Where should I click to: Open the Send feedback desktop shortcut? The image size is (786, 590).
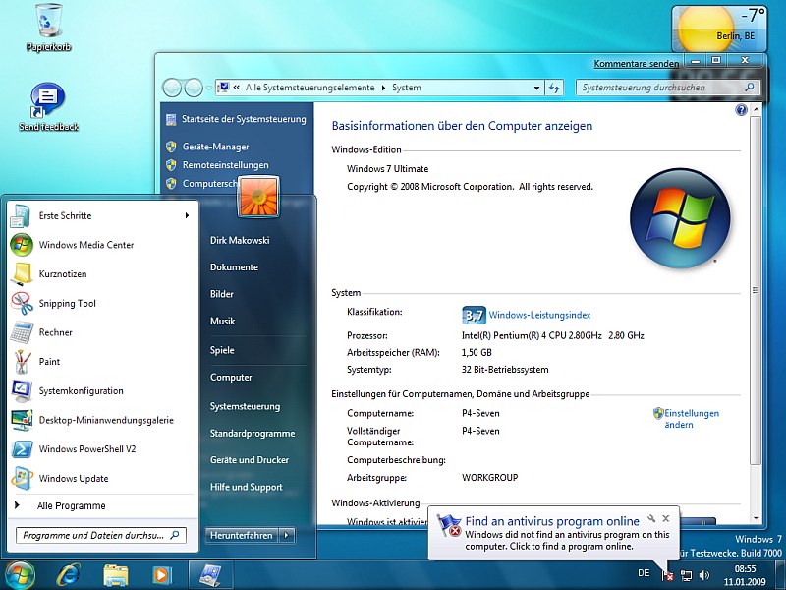coord(48,107)
